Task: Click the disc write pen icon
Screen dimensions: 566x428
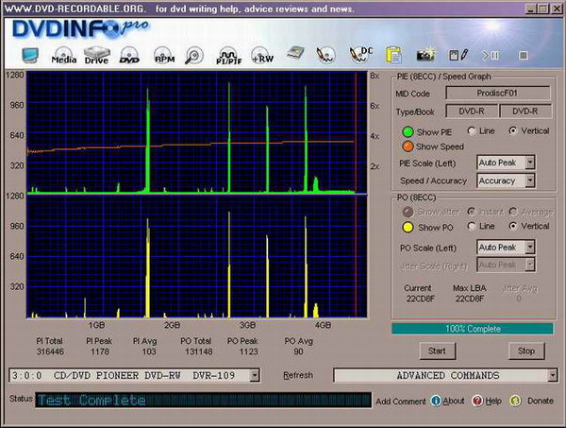Action: pyautogui.click(x=325, y=56)
